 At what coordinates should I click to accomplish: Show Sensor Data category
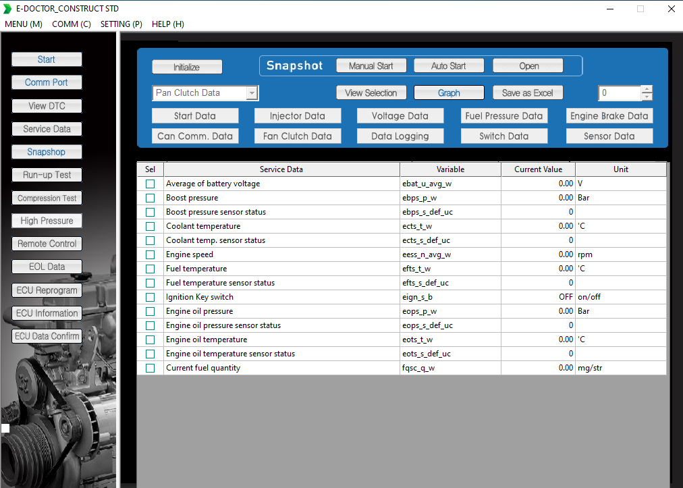click(x=609, y=136)
